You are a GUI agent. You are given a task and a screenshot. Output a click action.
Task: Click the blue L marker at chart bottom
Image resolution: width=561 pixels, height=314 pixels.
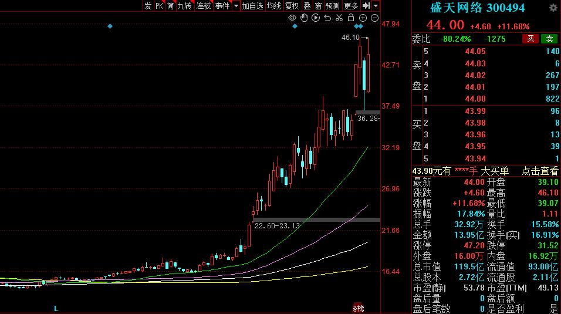[56, 308]
